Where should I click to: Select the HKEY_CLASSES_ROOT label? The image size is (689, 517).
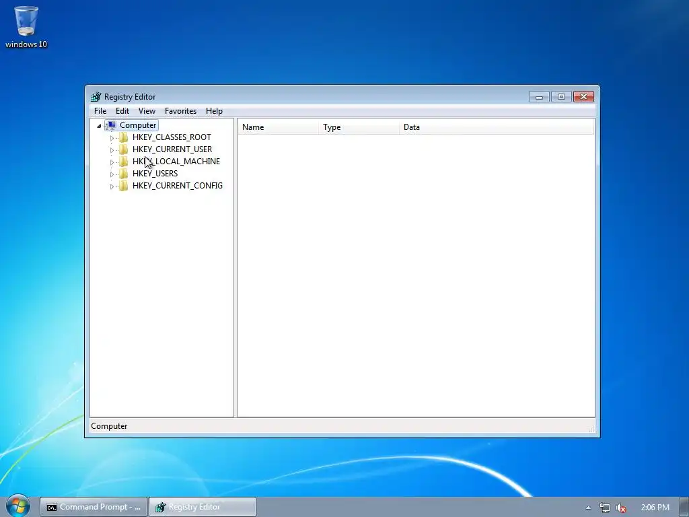[x=172, y=137]
